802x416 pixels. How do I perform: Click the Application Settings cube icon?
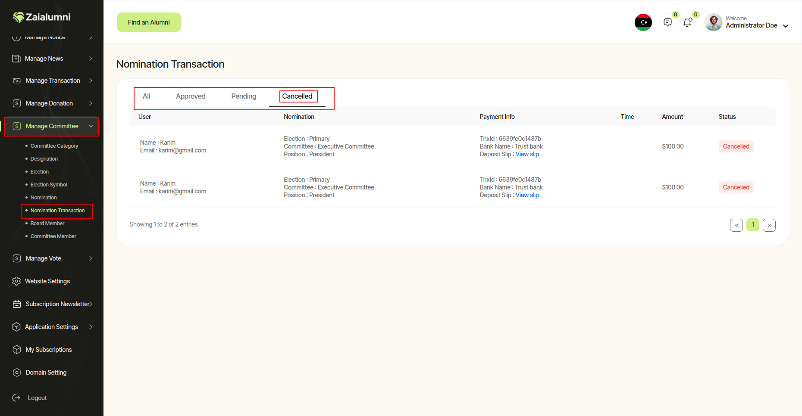point(16,327)
